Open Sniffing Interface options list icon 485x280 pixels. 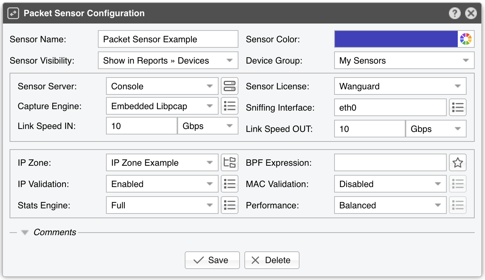(x=458, y=108)
